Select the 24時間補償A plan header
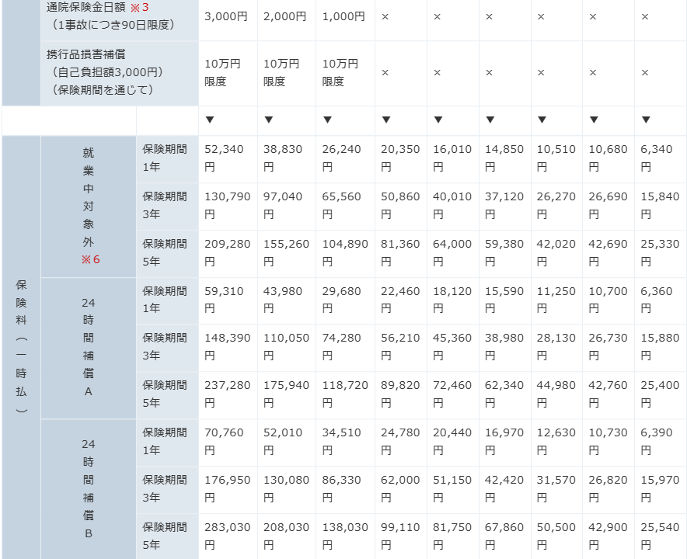 pos(89,348)
